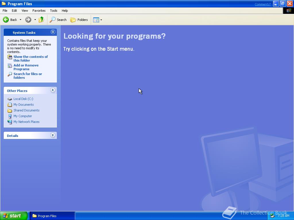Open Local Disk (C:) link
The image size is (294, 220).
[x=23, y=99]
